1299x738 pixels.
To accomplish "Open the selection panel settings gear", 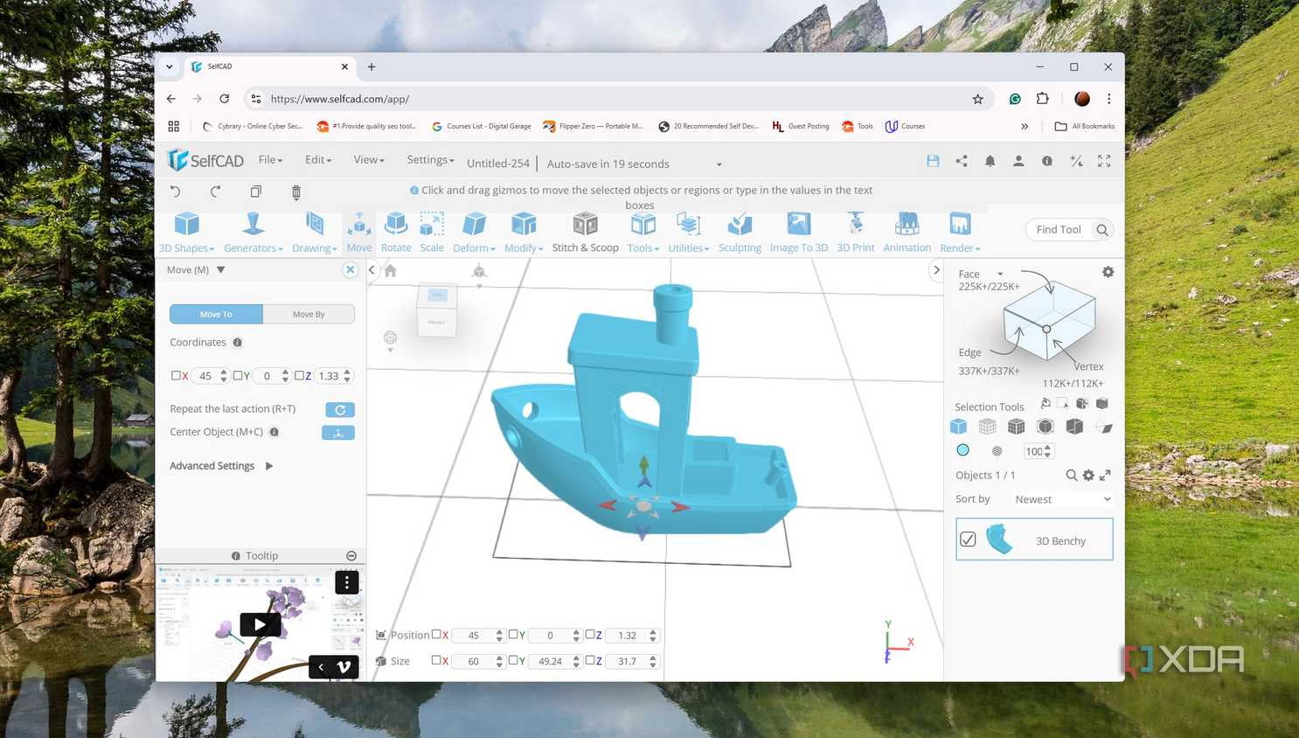I will point(1108,272).
